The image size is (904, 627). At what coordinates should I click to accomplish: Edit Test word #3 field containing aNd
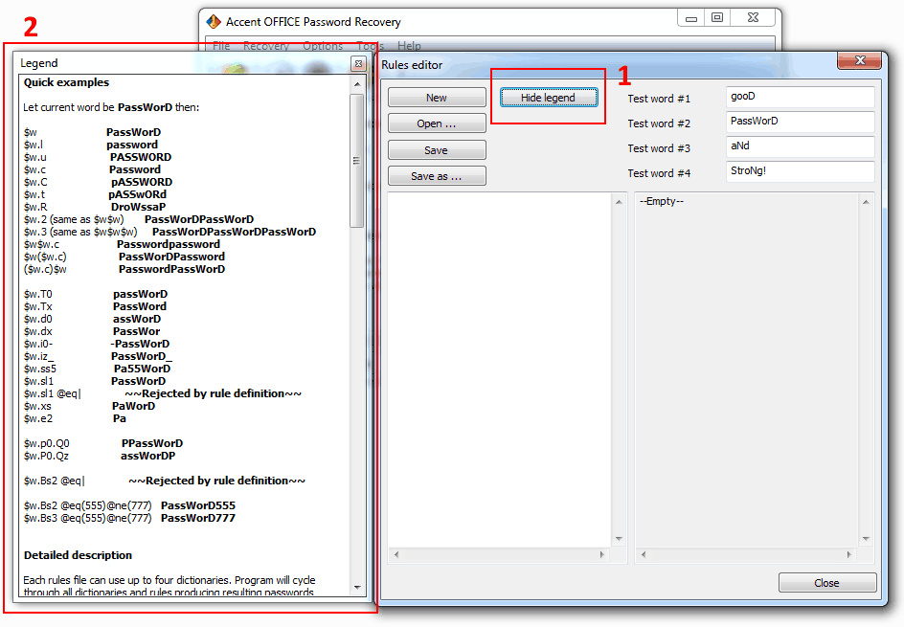coord(801,146)
